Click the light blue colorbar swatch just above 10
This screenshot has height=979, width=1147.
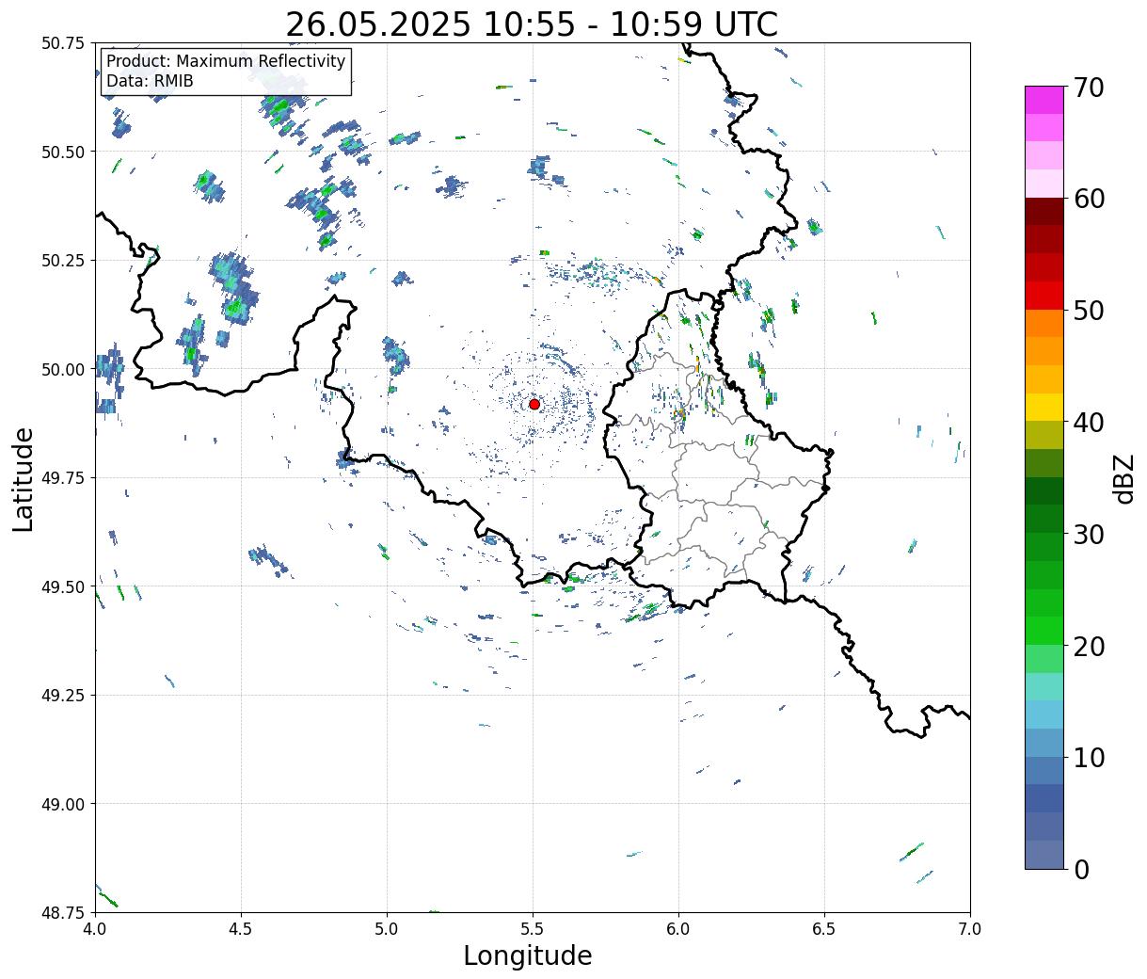coord(1044,742)
